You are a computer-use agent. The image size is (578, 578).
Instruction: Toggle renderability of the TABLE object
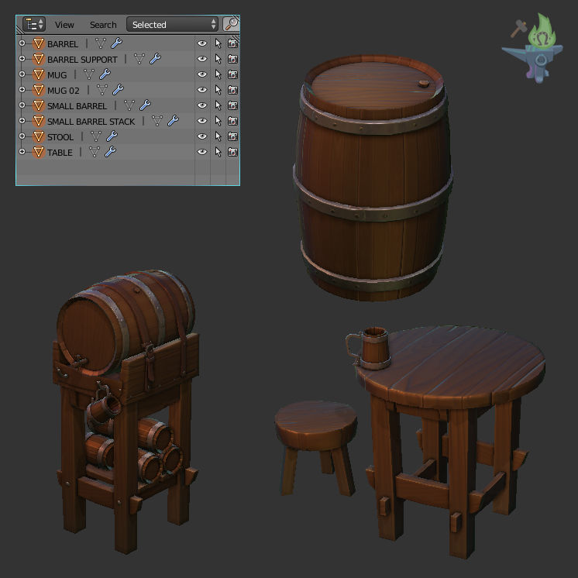(232, 152)
